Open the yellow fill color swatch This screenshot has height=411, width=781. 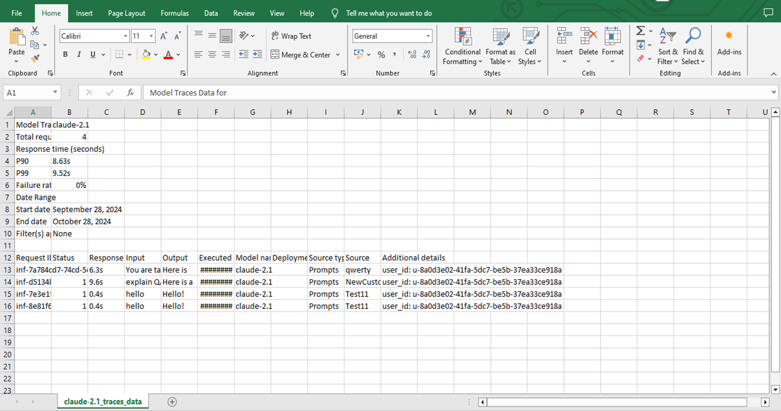coord(147,55)
